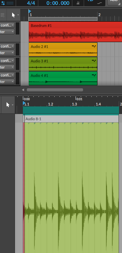Click fade icon on Audio 3 #1 clip
The height and width of the screenshot is (253, 122).
(94, 61)
